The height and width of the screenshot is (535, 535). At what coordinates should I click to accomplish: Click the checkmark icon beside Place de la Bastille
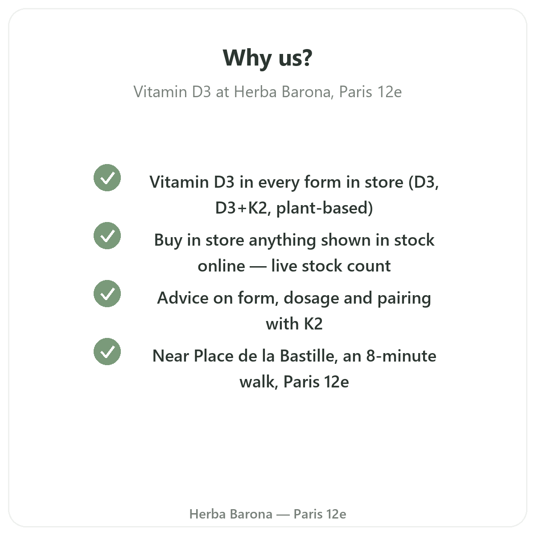click(x=107, y=352)
